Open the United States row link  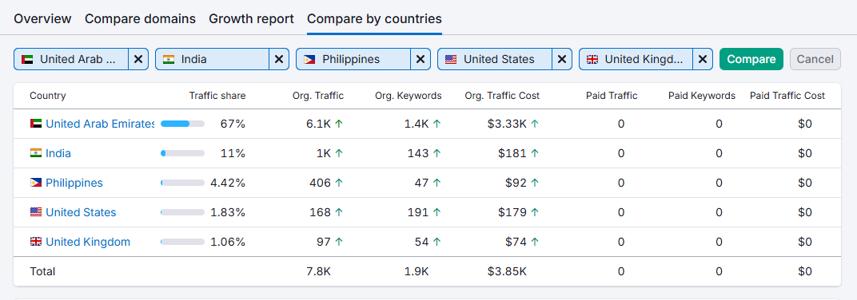click(x=81, y=212)
